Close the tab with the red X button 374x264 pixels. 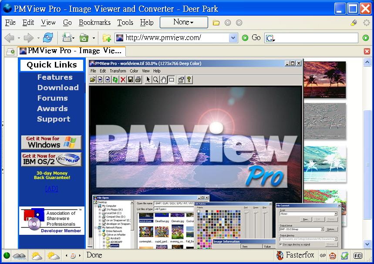tap(367, 51)
